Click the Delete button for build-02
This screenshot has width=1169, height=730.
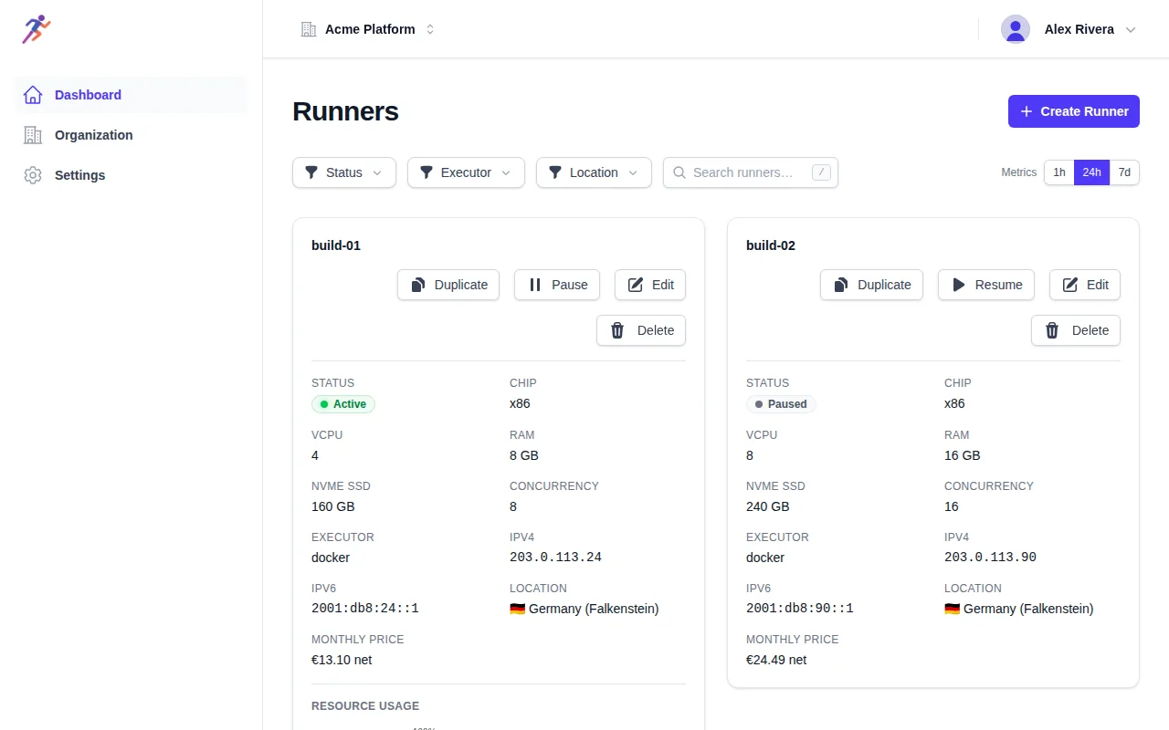[x=1076, y=330]
